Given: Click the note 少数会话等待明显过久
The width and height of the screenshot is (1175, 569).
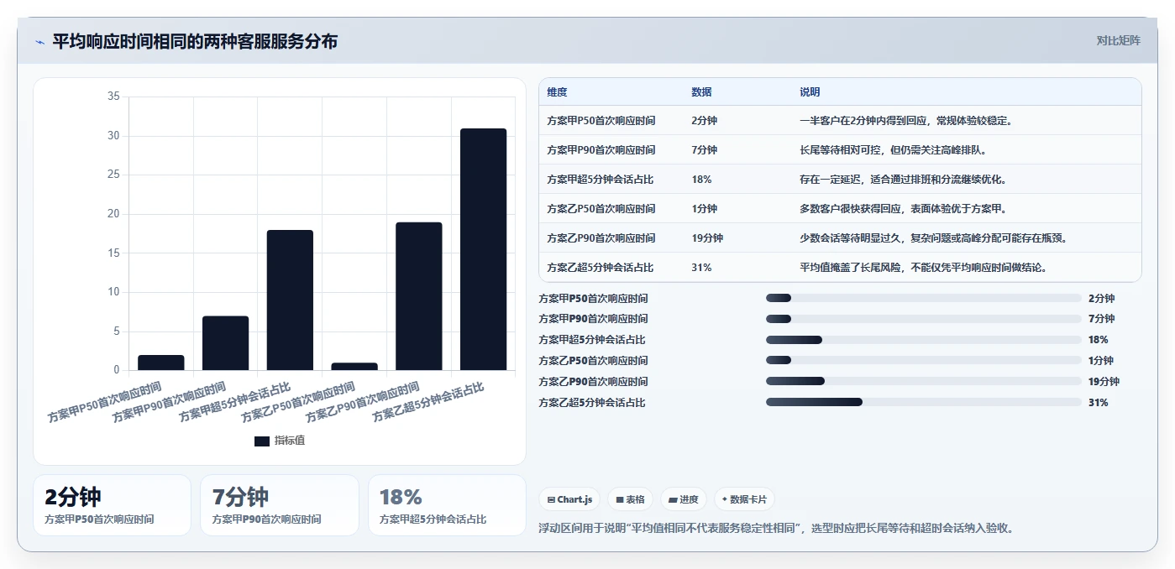Looking at the screenshot, I should coord(933,238).
